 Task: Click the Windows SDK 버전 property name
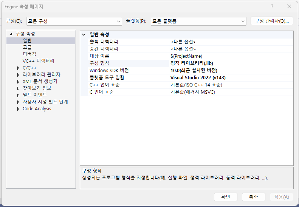click(x=109, y=71)
